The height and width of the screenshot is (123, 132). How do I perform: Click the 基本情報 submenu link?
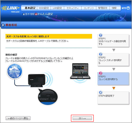click(29, 14)
